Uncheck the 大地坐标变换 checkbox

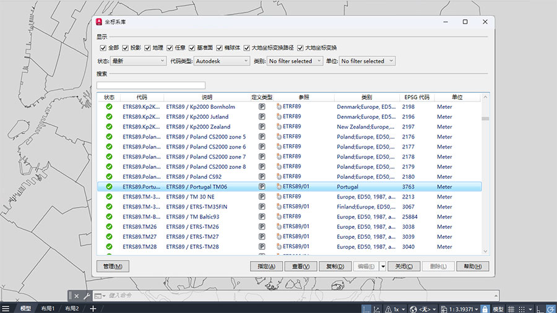click(x=300, y=48)
